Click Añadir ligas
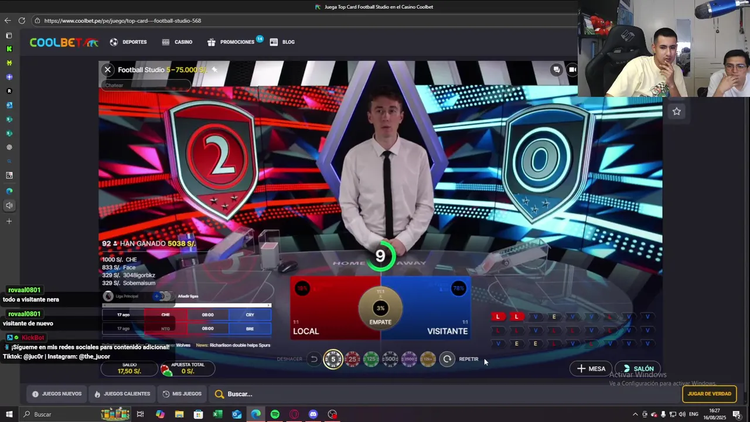The width and height of the screenshot is (750, 422). tap(187, 297)
